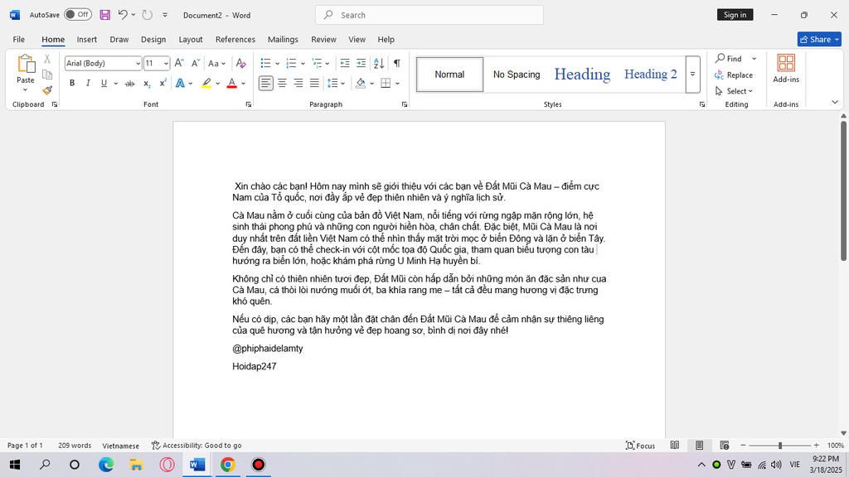Image resolution: width=849 pixels, height=477 pixels.
Task: Click the zoom slider handle
Action: 779,445
